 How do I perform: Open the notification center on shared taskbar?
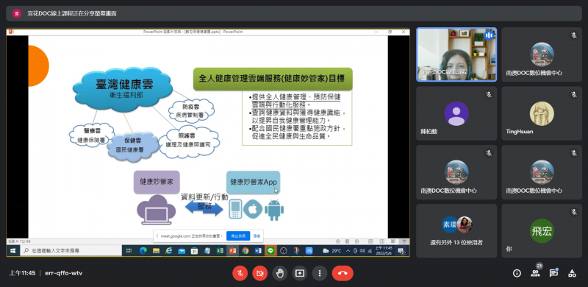coord(401,250)
